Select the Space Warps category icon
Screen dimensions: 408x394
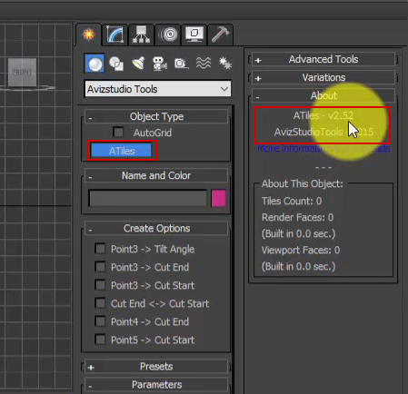[x=204, y=64]
